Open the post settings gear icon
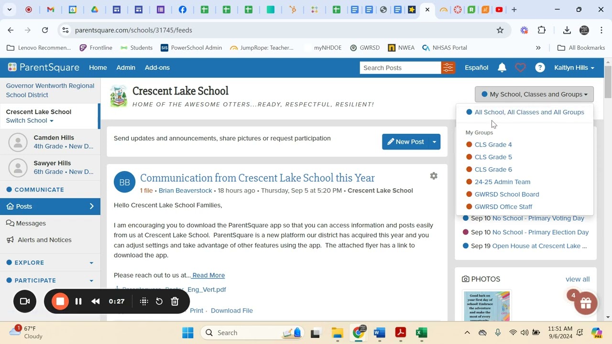The image size is (612, 344). pos(434,176)
